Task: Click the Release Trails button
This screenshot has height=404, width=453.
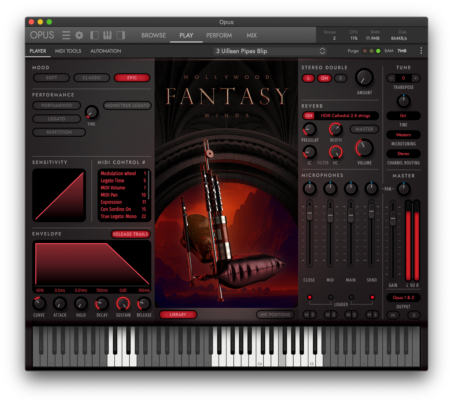Action: (131, 234)
